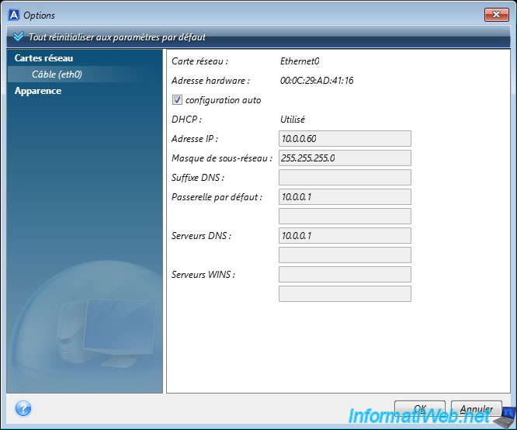Viewport: 517px width, 430px height.
Task: Click the 'Adresse IP' field
Action: [x=344, y=139]
